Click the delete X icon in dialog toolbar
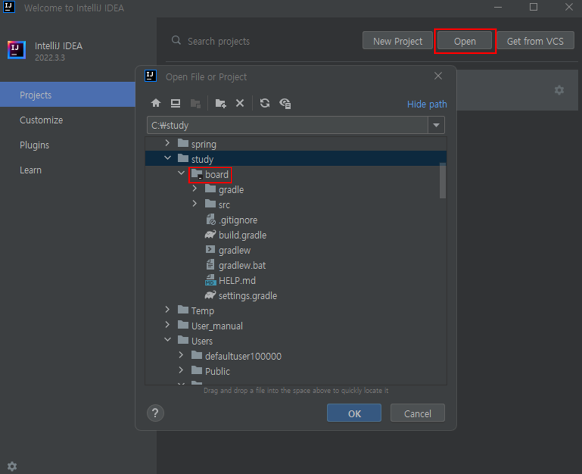The width and height of the screenshot is (582, 474). [x=240, y=103]
